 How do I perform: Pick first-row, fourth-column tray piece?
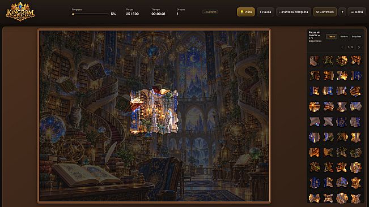click(355, 61)
